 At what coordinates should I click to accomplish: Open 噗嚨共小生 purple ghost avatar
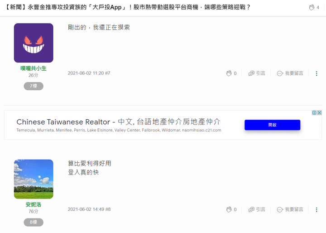pyautogui.click(x=34, y=43)
